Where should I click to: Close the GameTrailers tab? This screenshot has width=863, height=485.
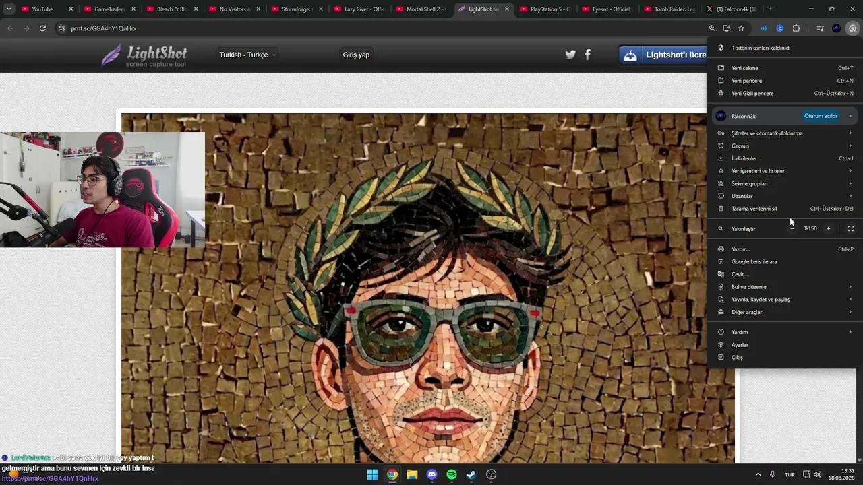133,9
